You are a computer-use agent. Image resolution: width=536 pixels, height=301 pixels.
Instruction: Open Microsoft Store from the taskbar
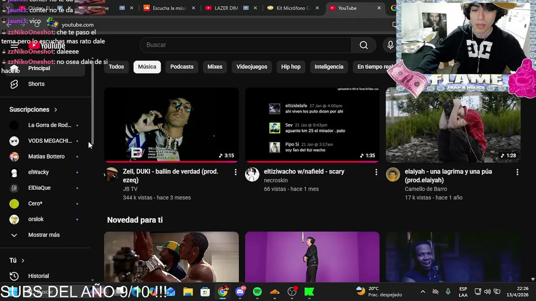205,291
